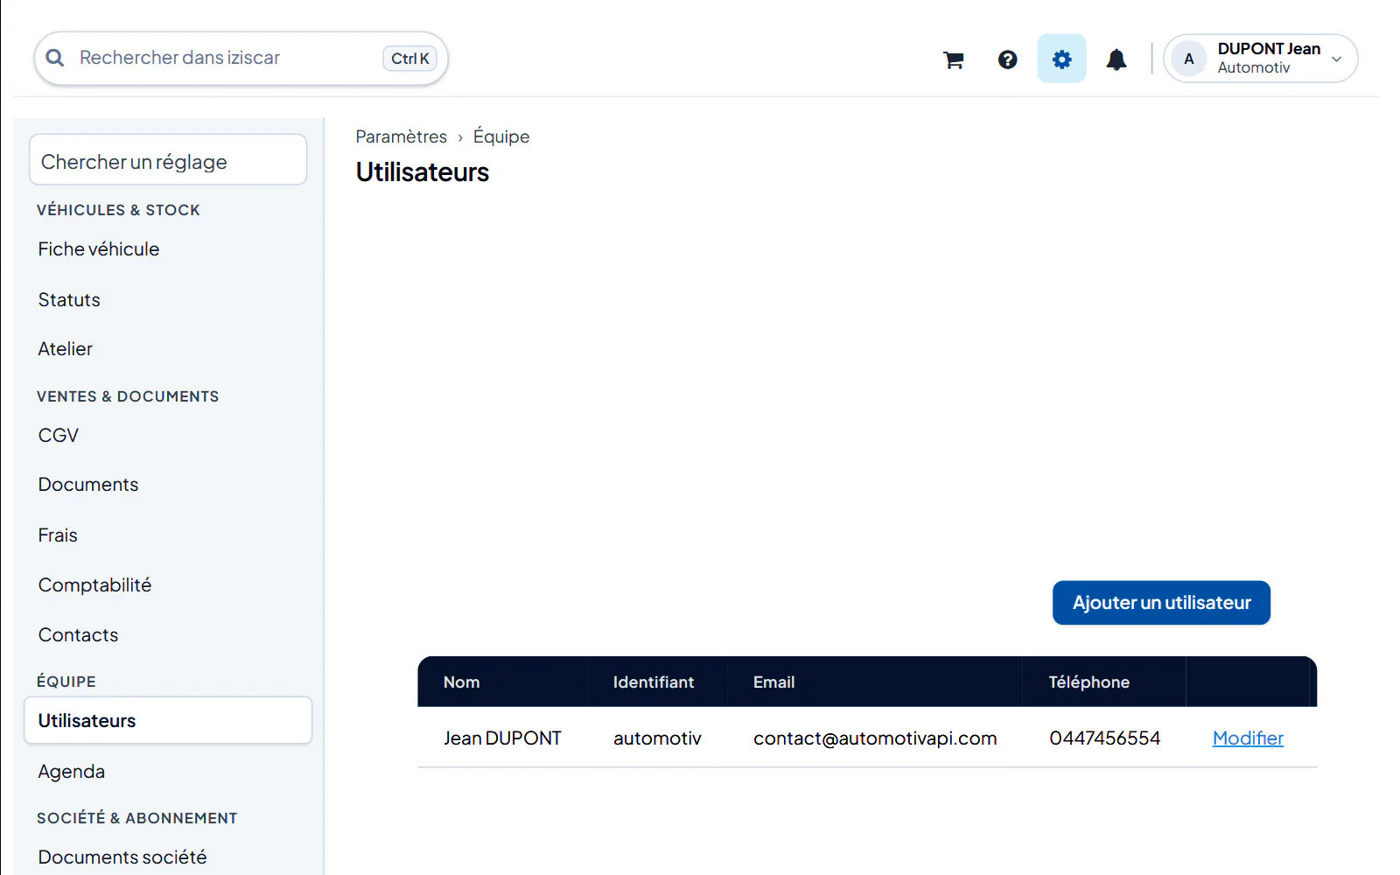The height and width of the screenshot is (875, 1400).
Task: Open the shopping cart icon
Action: click(x=954, y=59)
